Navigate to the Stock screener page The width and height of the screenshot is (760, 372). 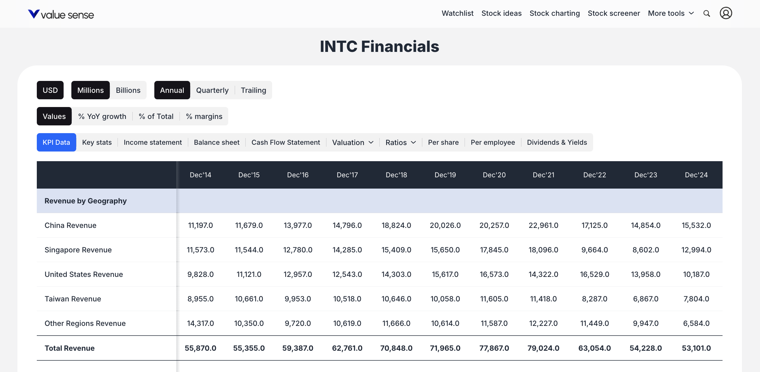tap(614, 13)
